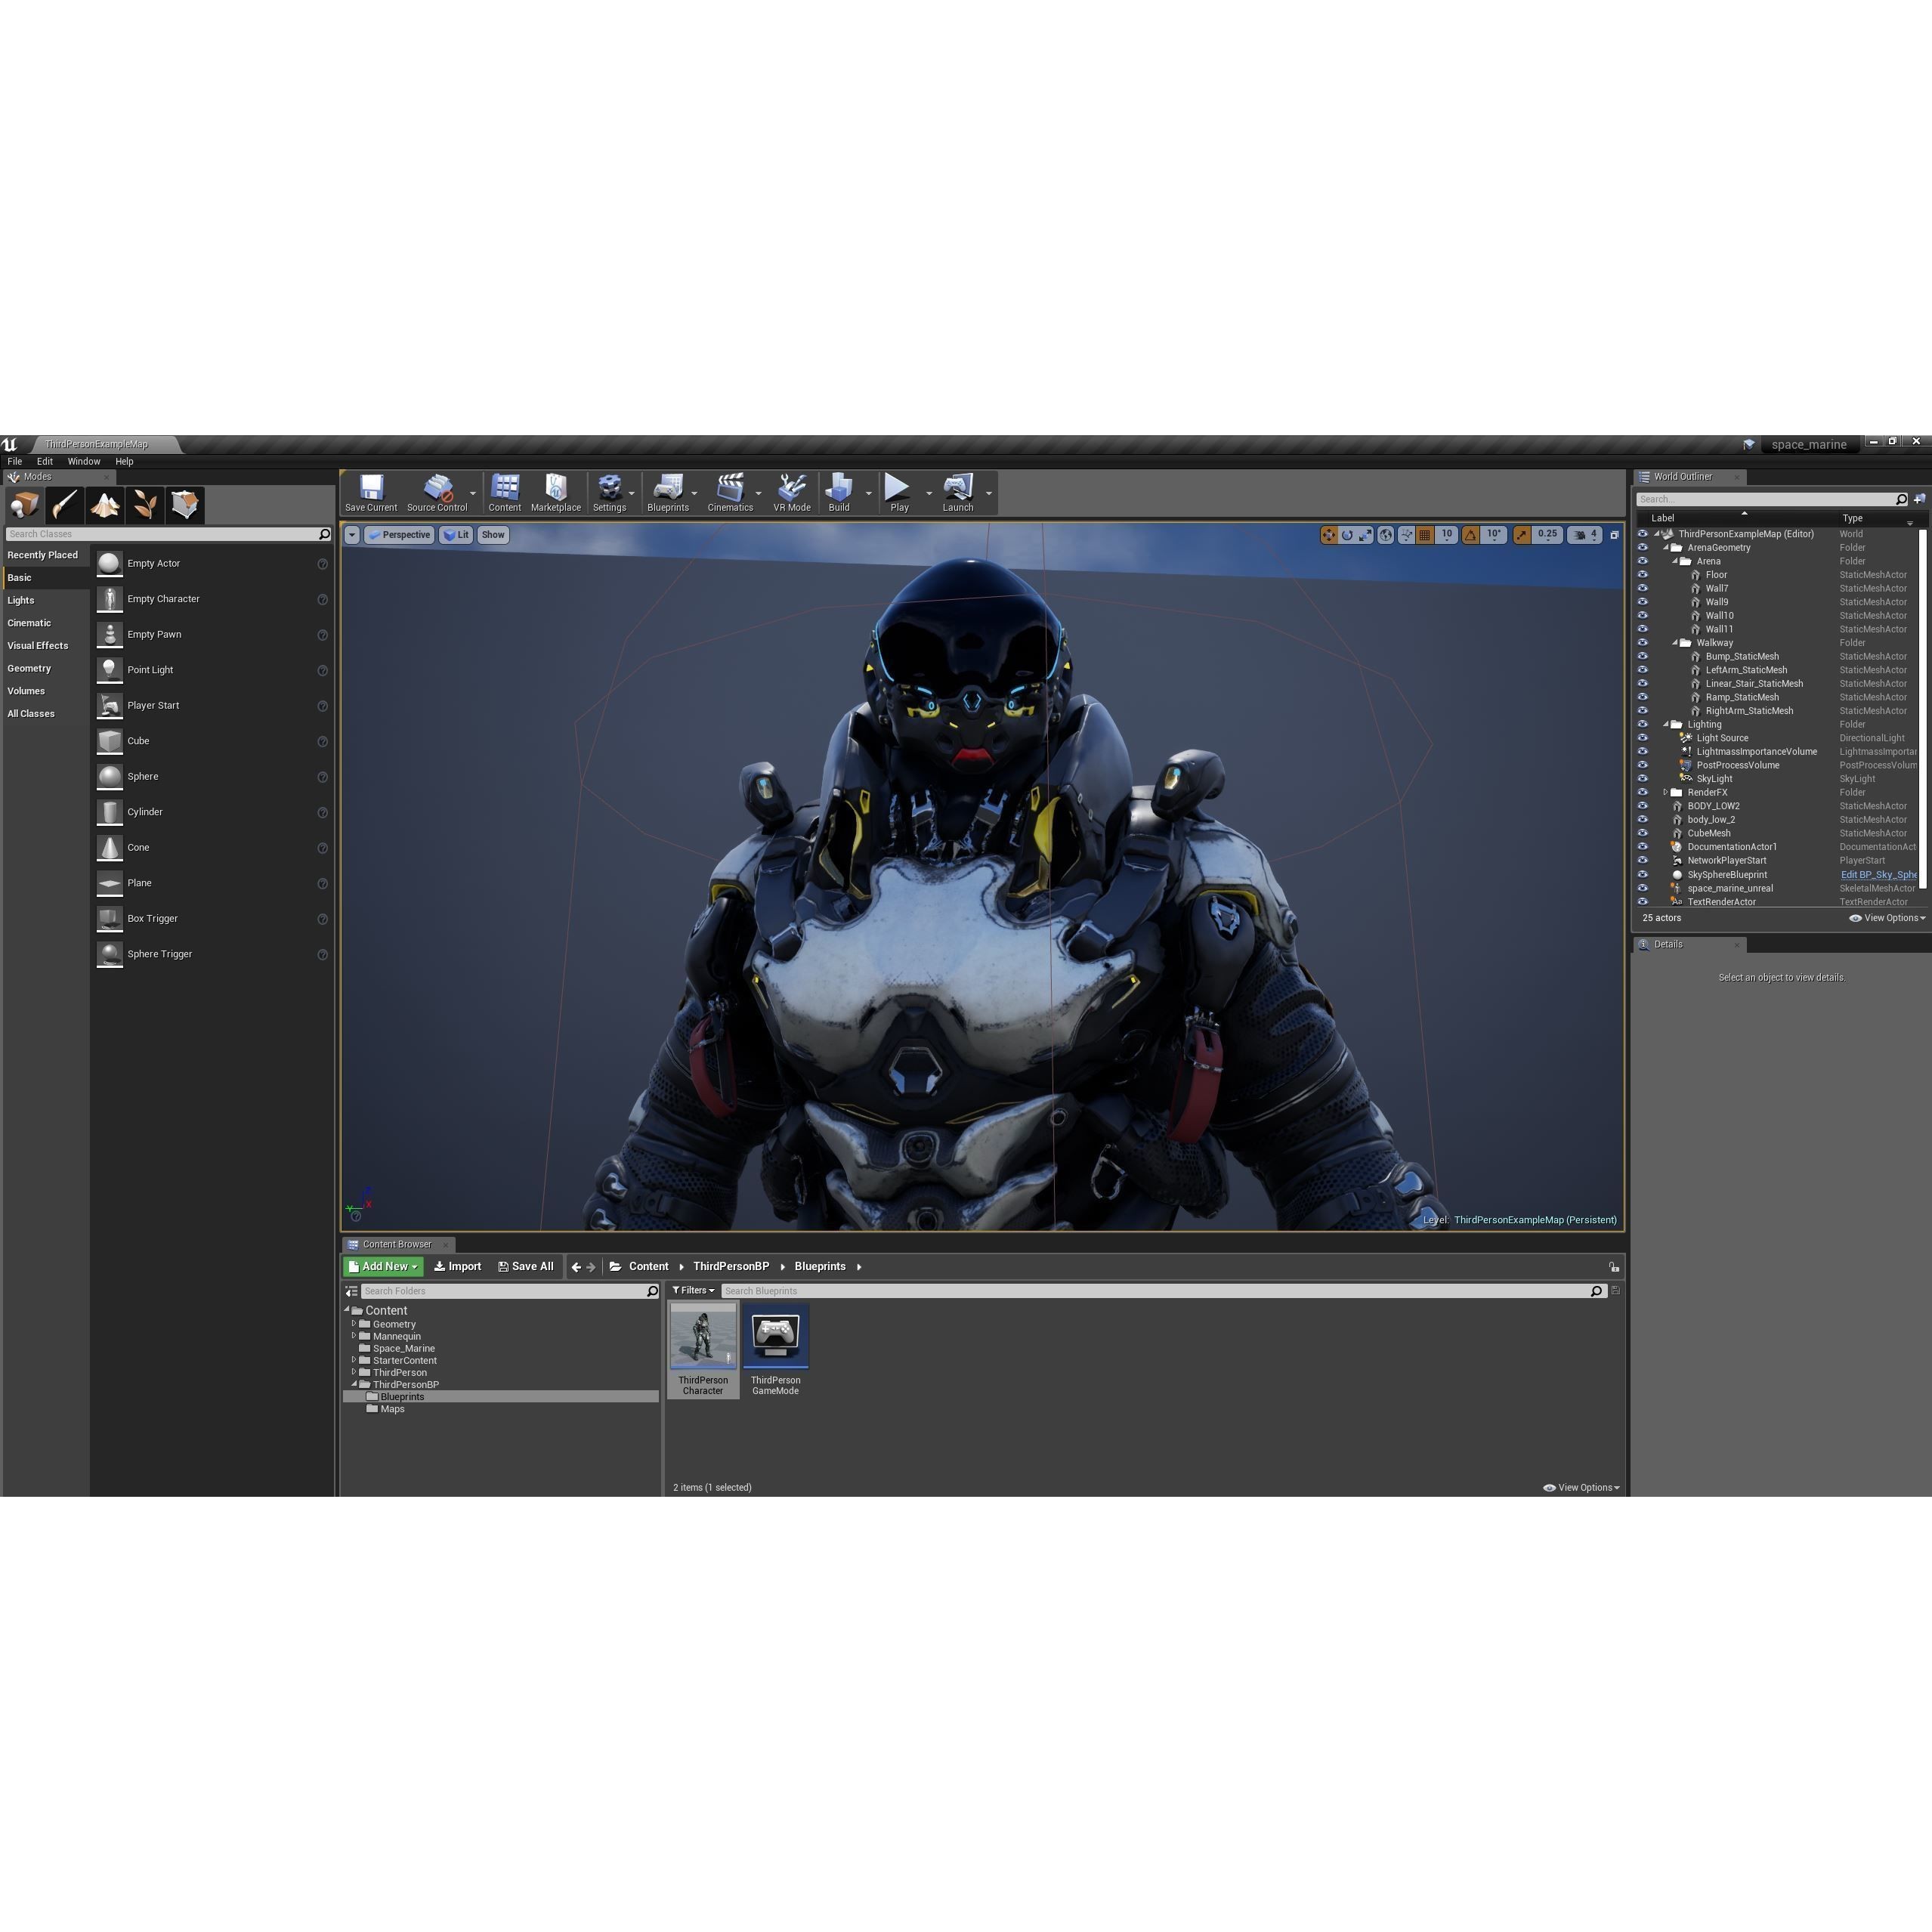Viewport: 1932px width, 1932px height.
Task: Click the Save All button
Action: [x=527, y=1266]
